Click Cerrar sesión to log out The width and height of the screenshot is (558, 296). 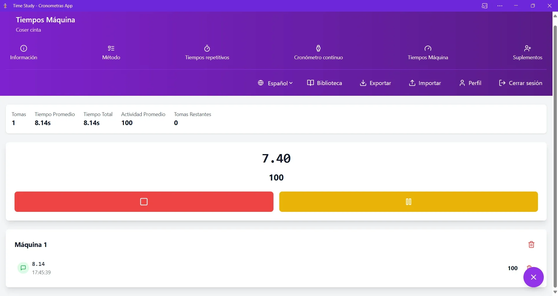tap(520, 83)
